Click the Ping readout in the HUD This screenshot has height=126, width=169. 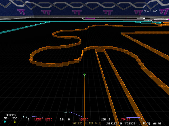click(152, 123)
